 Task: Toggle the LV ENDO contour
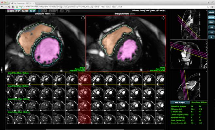click(x=10, y=11)
